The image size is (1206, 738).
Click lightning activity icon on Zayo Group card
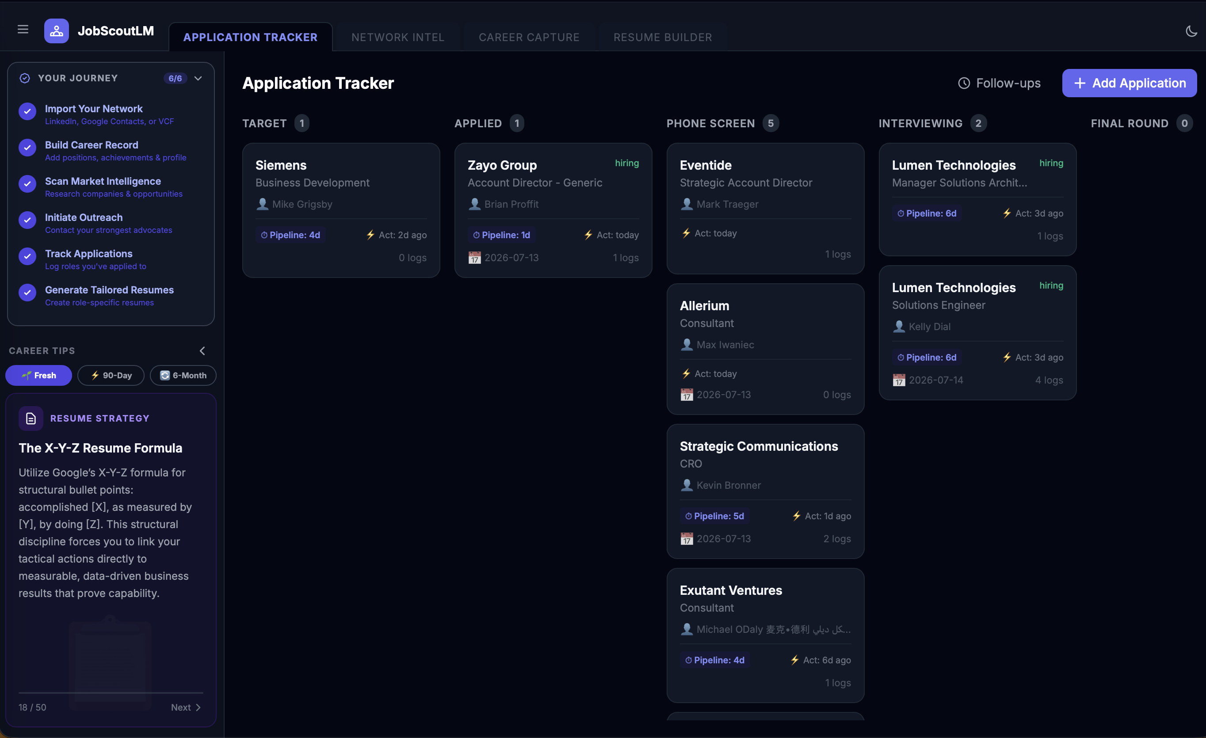pyautogui.click(x=588, y=235)
